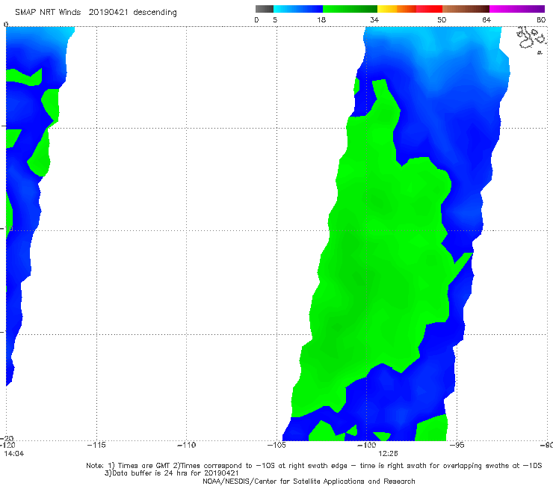Click the magenta-purple segment of the colorbar

517,9
